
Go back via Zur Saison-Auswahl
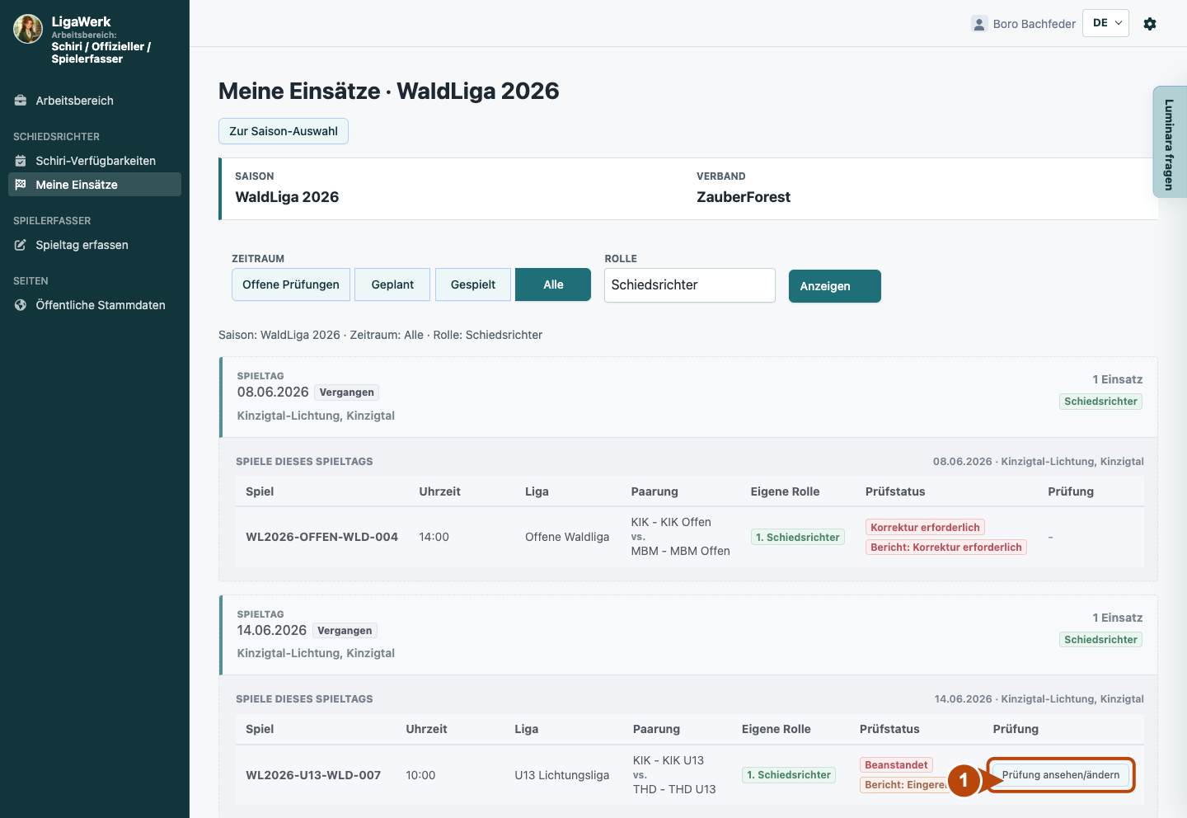point(284,131)
